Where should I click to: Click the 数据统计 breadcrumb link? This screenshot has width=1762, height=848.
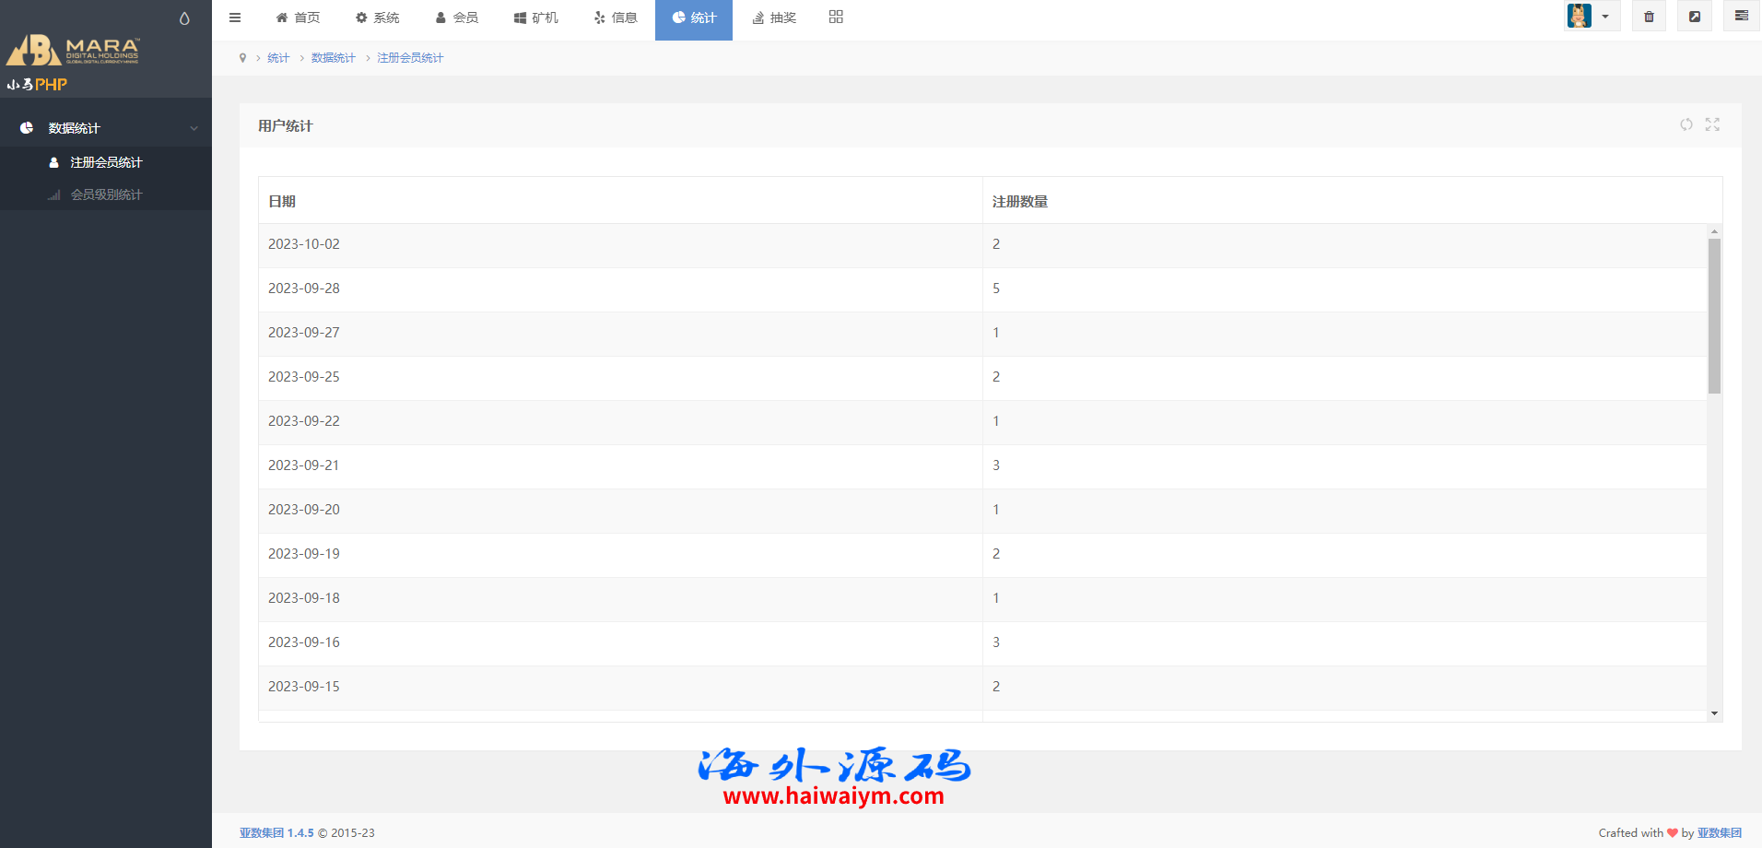tap(333, 58)
